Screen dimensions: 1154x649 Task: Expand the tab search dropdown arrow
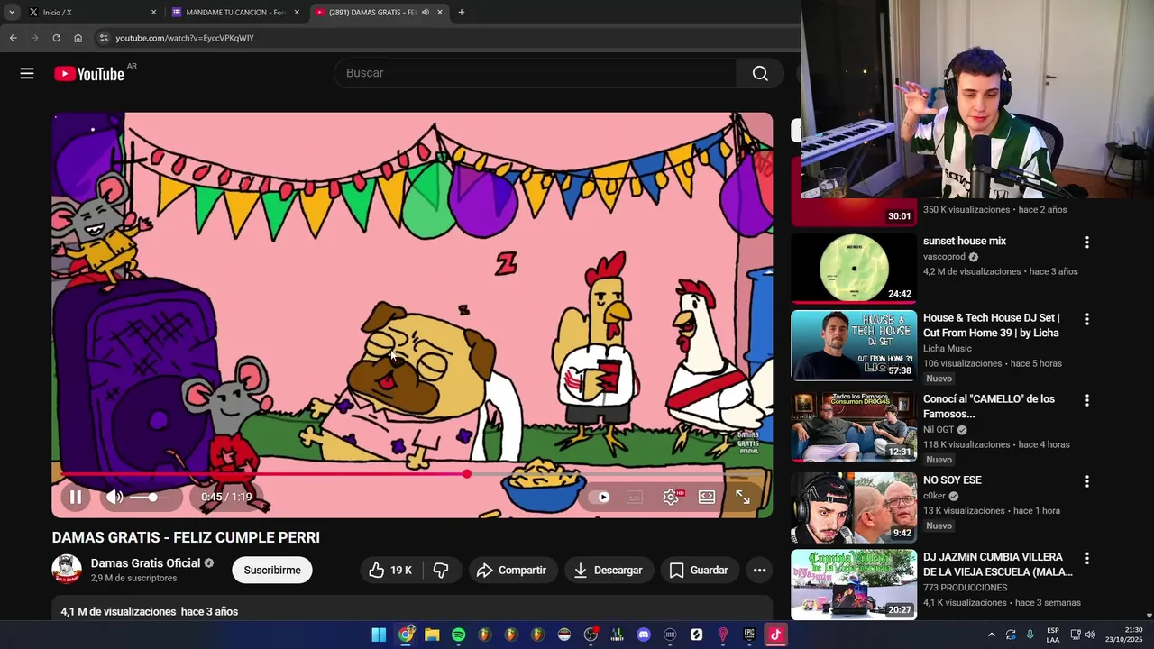point(12,13)
